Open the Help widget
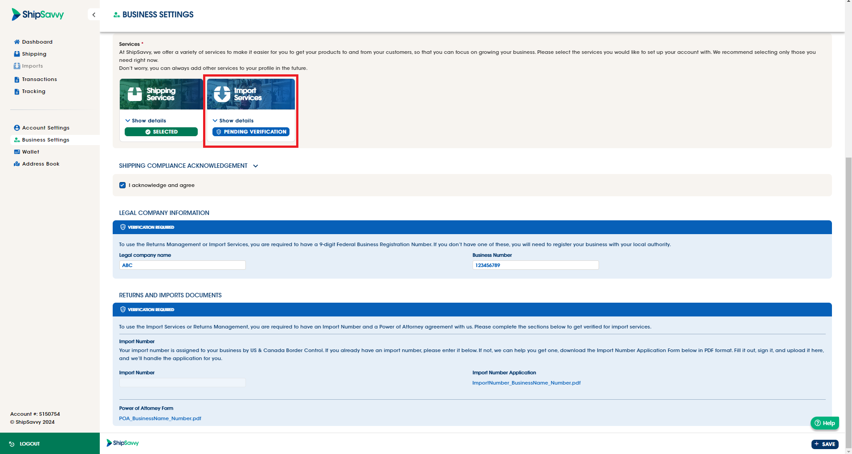The width and height of the screenshot is (852, 454). pos(825,423)
